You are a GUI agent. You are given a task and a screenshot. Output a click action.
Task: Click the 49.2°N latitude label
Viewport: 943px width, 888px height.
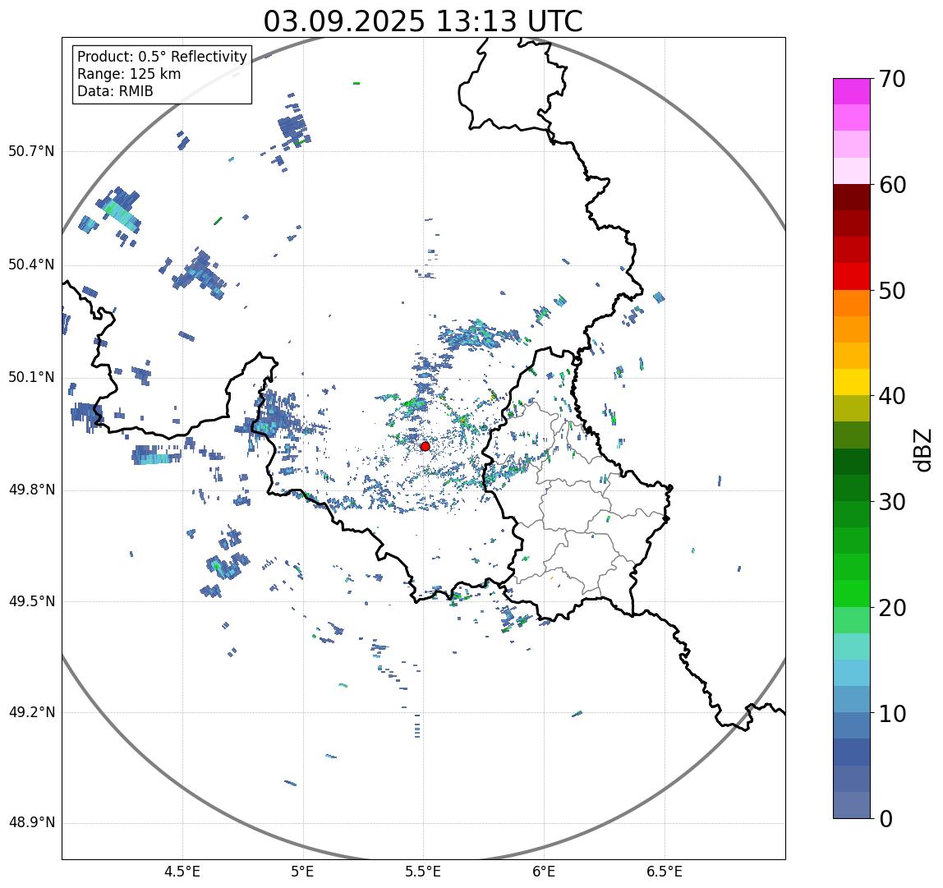coord(31,712)
